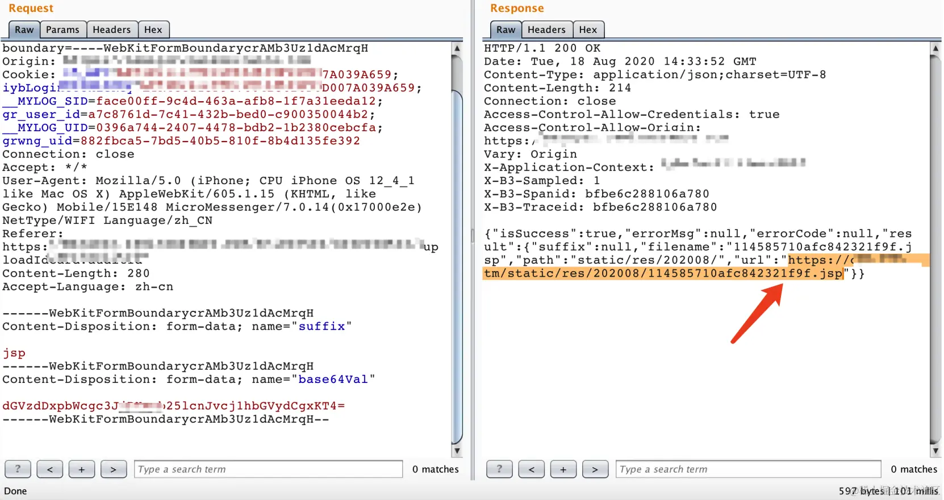Click the 'Response' panel heading
Image resolution: width=944 pixels, height=500 pixels.
517,9
